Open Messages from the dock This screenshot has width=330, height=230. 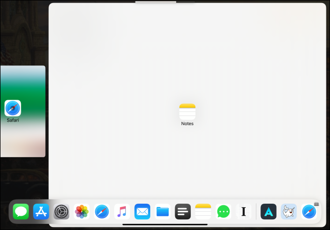click(21, 211)
